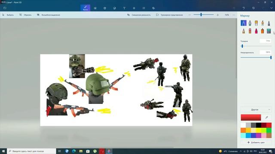275x154 pixels.
Task: Pick the purple color swatch
Action: pyautogui.click(x=259, y=135)
